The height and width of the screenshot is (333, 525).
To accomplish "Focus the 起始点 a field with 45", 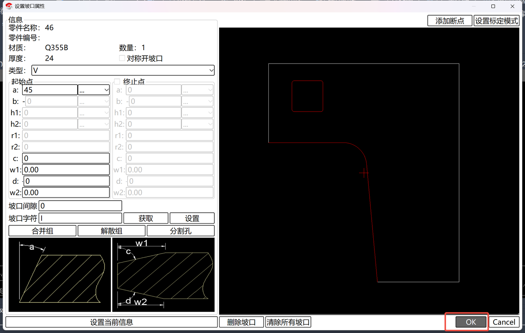I will point(50,90).
